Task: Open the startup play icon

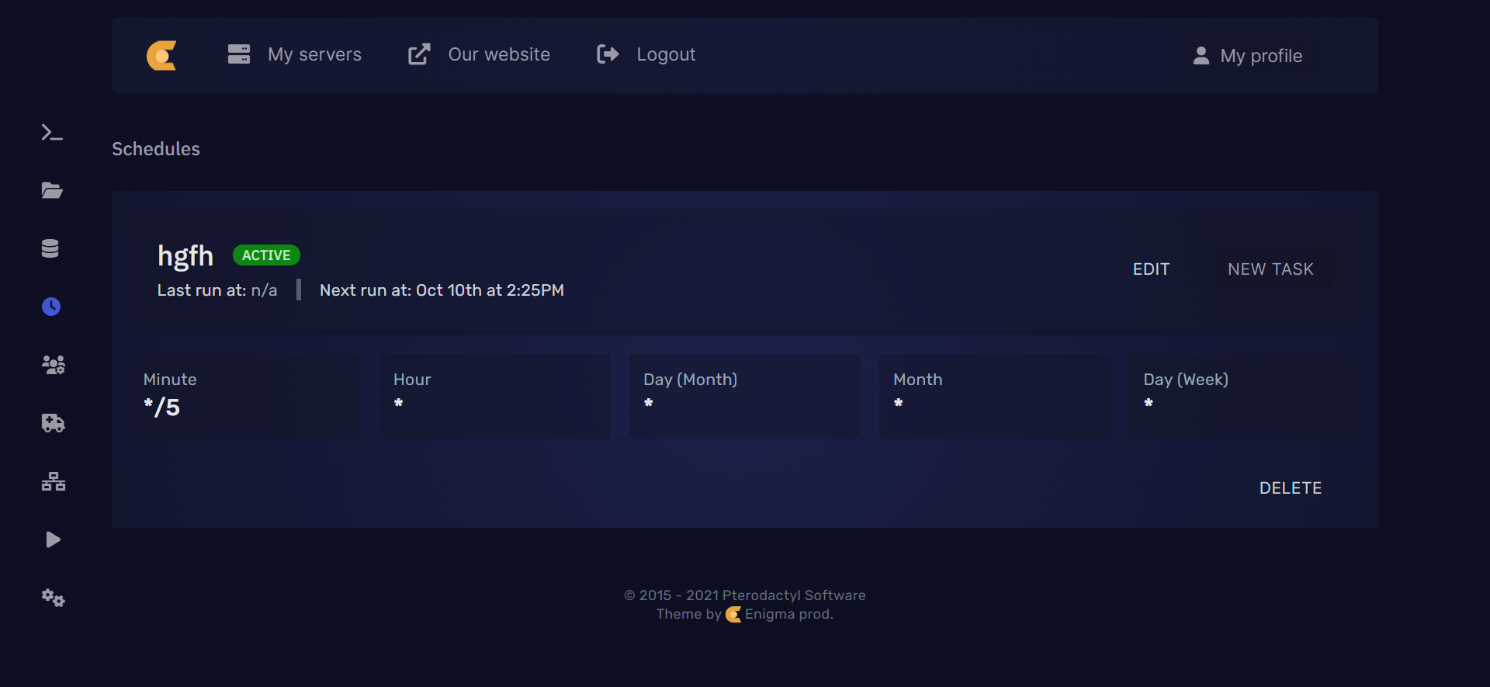Action: pyautogui.click(x=53, y=540)
